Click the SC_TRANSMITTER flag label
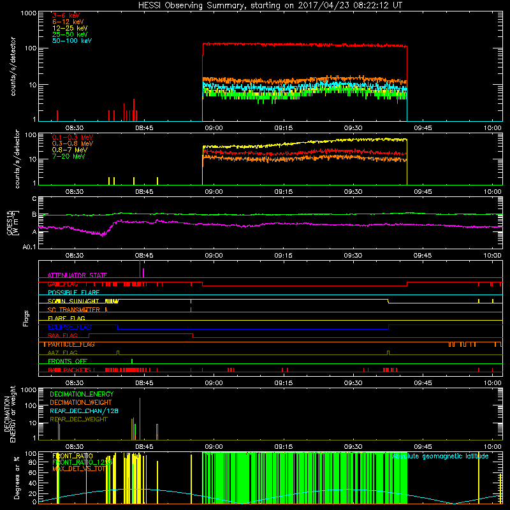The height and width of the screenshot is (510, 510). pyautogui.click(x=74, y=310)
